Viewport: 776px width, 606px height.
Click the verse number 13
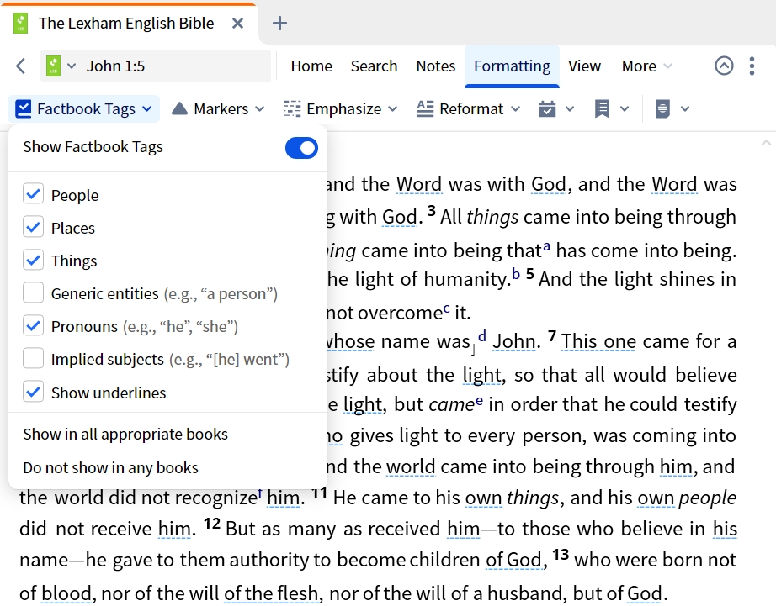point(561,555)
